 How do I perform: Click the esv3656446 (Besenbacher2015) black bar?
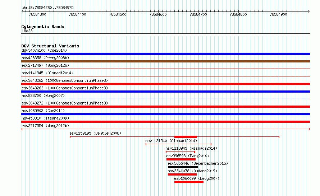pos(183,167)
